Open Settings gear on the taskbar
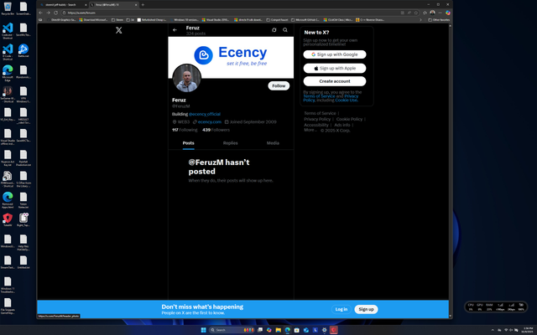The height and width of the screenshot is (335, 537). point(325,330)
